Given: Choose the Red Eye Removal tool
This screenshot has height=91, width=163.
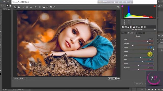Looking at the screenshot, I should point(44,7).
